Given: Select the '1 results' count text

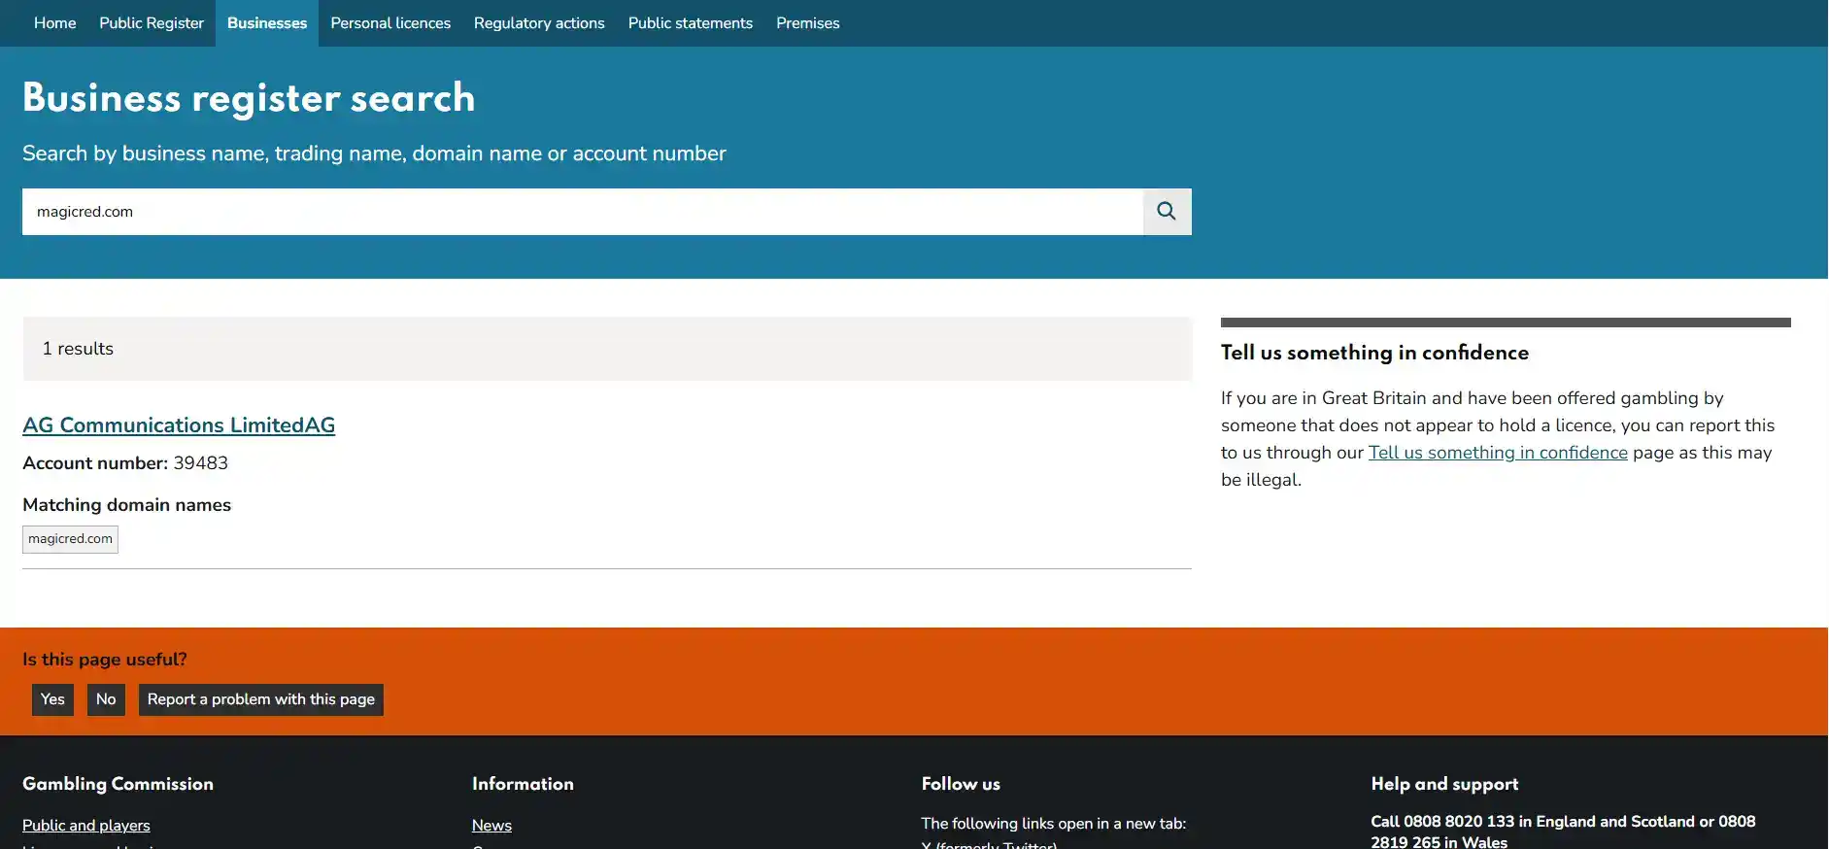Looking at the screenshot, I should (x=78, y=349).
